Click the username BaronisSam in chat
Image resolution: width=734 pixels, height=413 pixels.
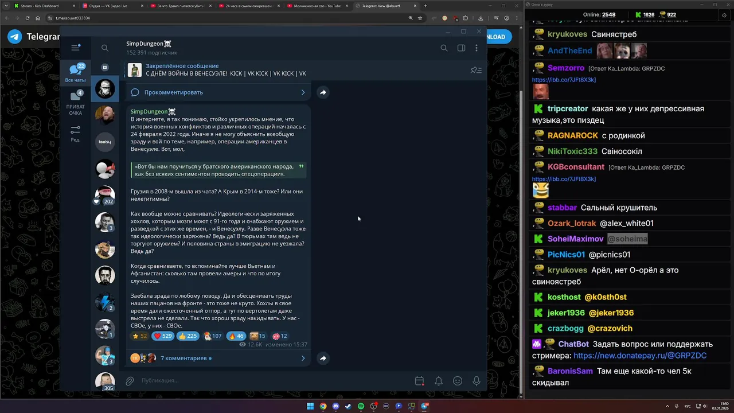[x=570, y=371]
